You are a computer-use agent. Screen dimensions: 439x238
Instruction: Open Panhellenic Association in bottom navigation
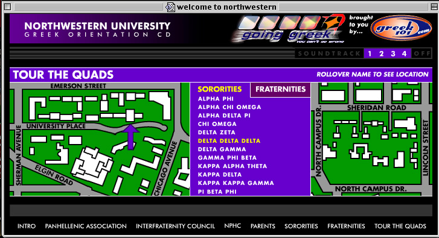86,226
